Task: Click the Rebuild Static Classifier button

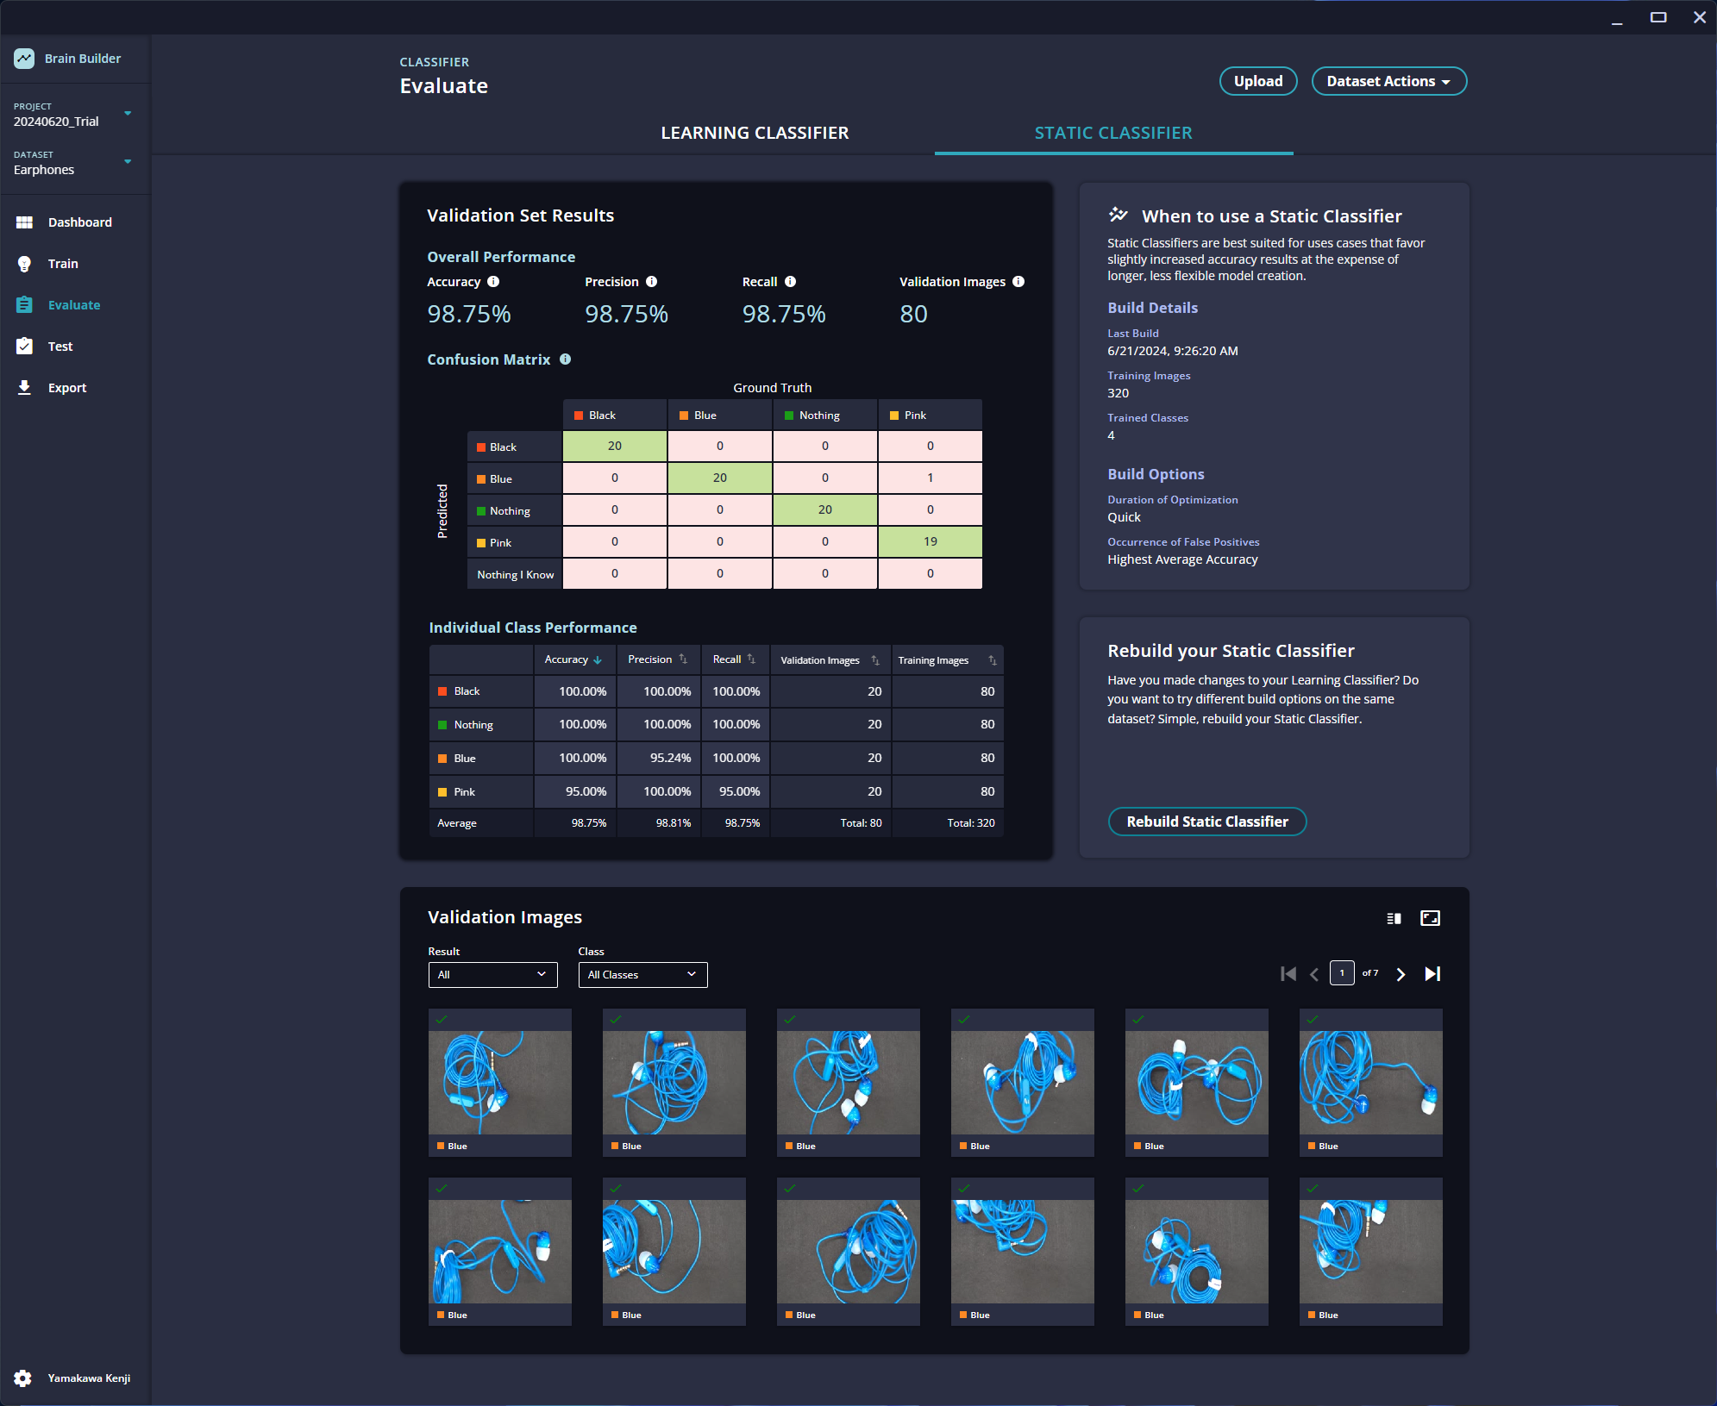Action: 1206,822
